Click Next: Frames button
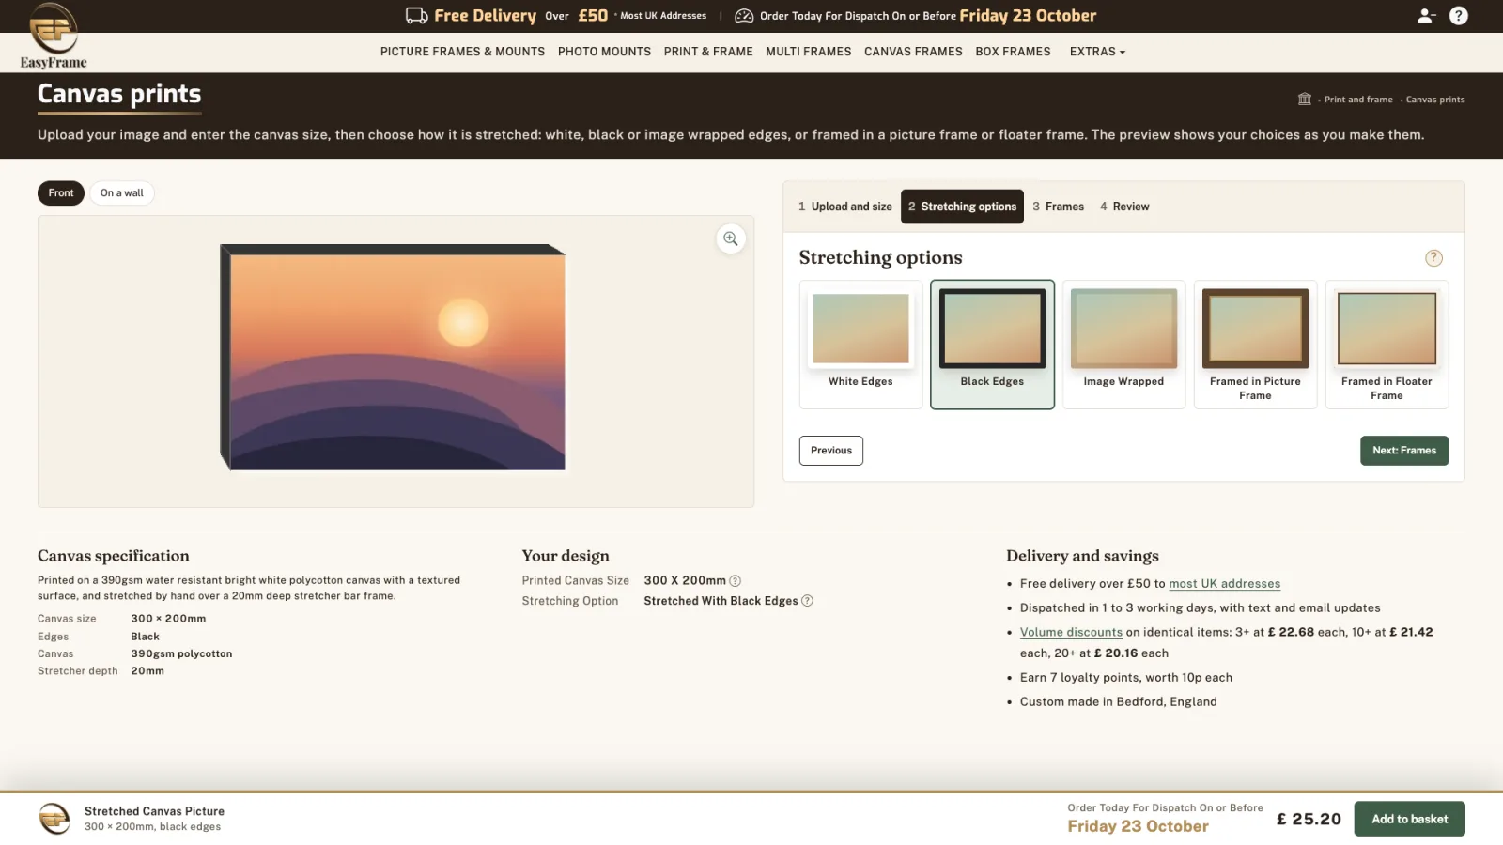Viewport: 1503px width, 845px height. pos(1404,451)
